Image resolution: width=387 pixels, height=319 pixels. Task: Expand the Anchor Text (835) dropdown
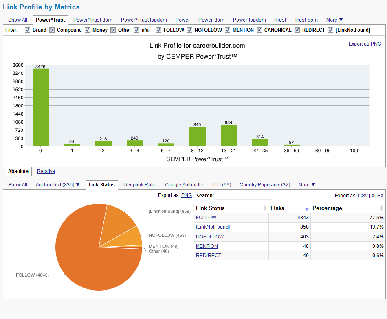click(58, 185)
